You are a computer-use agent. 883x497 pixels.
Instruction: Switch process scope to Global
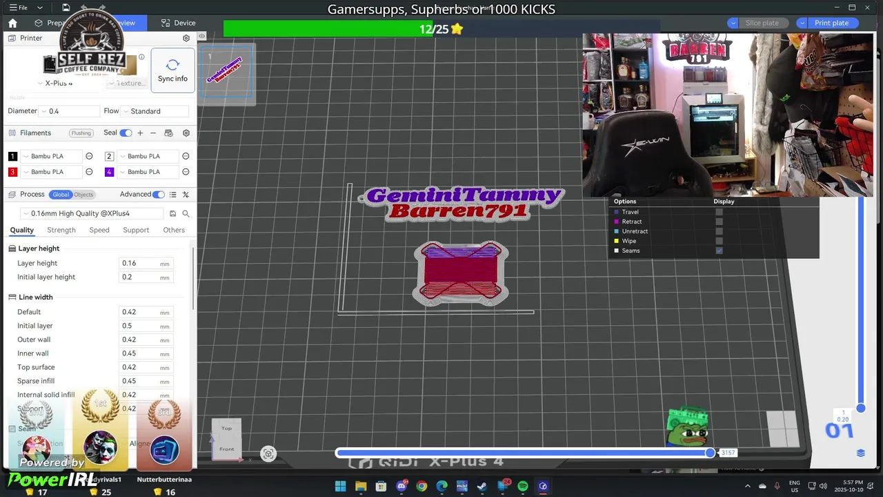point(61,195)
